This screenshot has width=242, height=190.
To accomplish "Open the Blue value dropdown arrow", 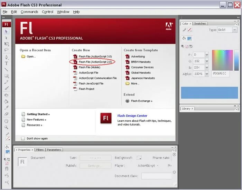I will pyautogui.click(x=207, y=68).
